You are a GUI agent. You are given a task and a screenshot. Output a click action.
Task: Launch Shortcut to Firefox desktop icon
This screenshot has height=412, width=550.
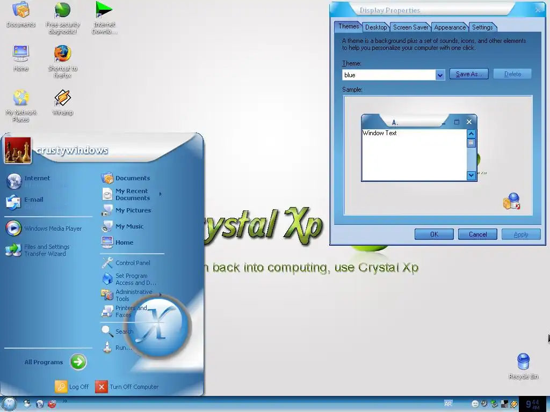(62, 61)
